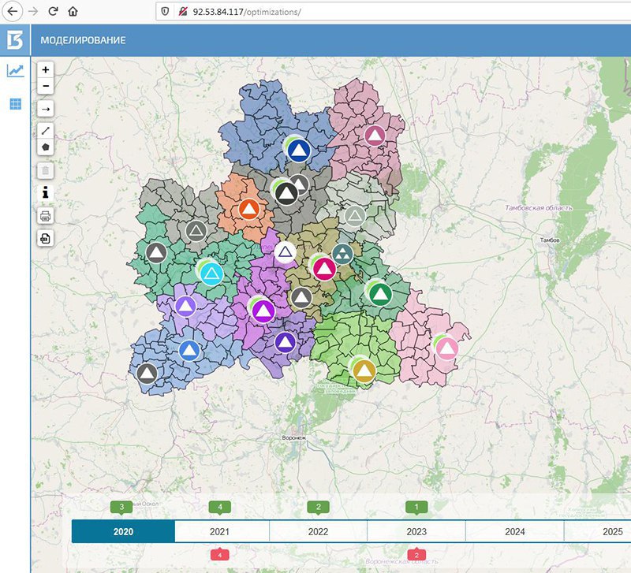This screenshot has height=573, width=631.
Task: Click the trash delete icon
Action: [46, 169]
